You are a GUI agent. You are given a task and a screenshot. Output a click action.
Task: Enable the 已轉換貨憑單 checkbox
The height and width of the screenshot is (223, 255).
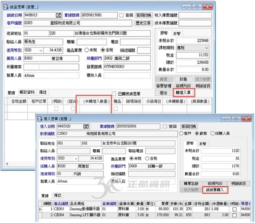tap(114, 93)
